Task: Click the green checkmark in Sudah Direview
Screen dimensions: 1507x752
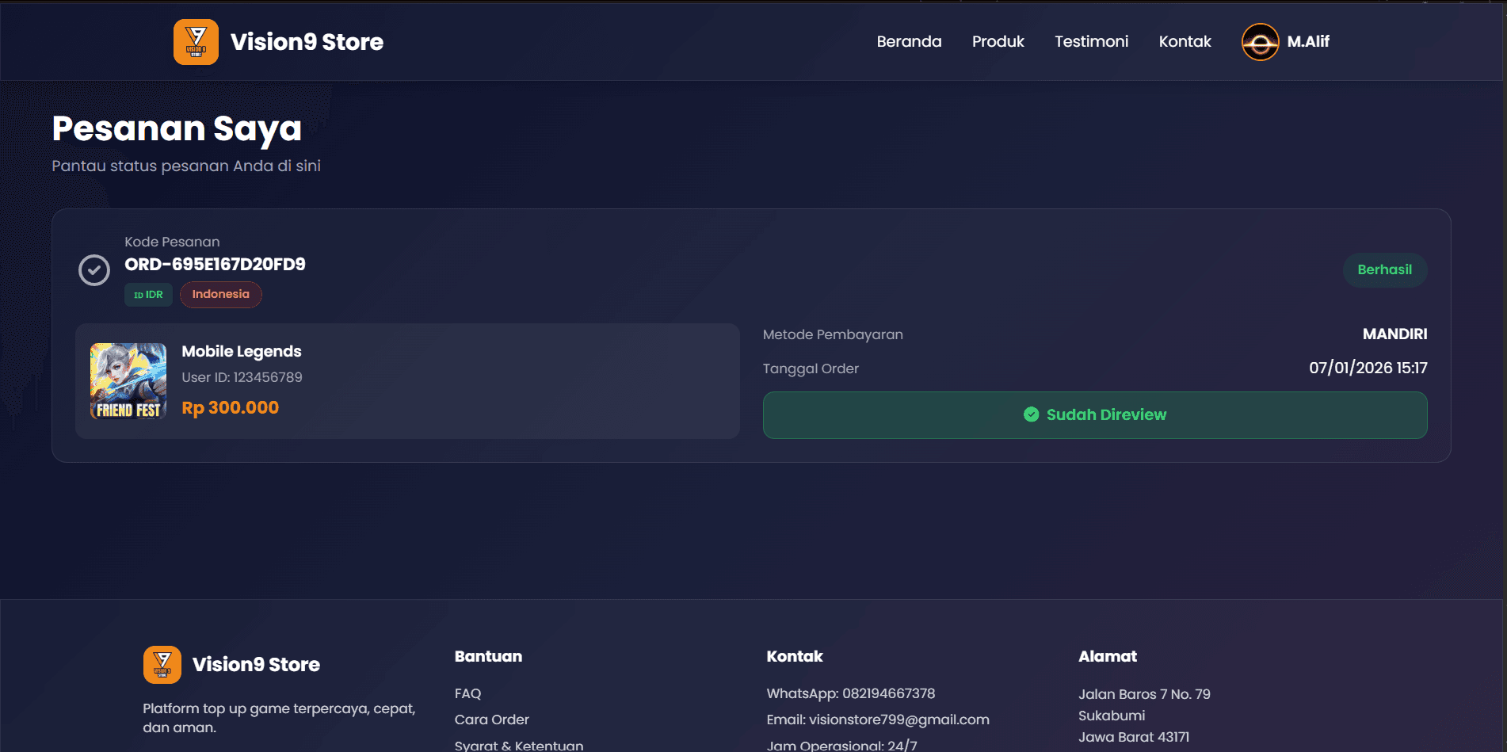Action: 1031,414
